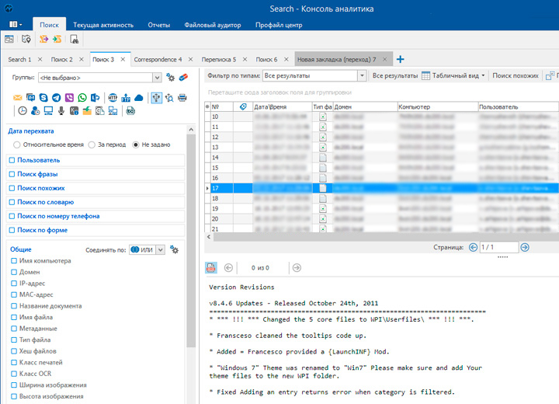Click the left panel vertical scrollbar

coord(191,239)
